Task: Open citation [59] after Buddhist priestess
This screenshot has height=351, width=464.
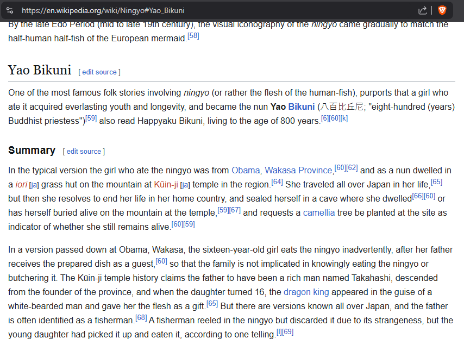Action: [x=91, y=118]
